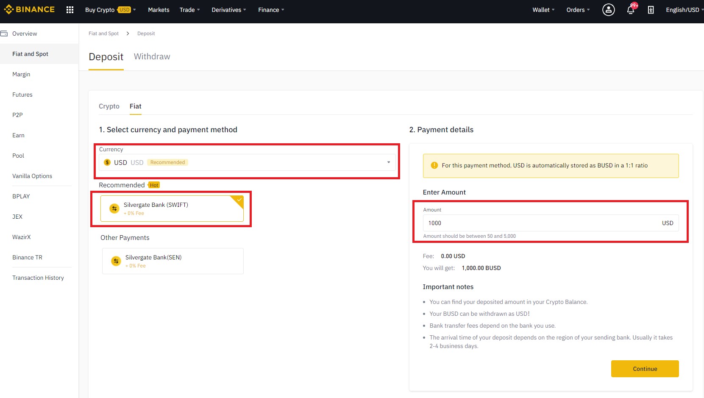Screen dimensions: 704x398
Task: Click the USD coin icon in currency field
Action: pos(107,162)
